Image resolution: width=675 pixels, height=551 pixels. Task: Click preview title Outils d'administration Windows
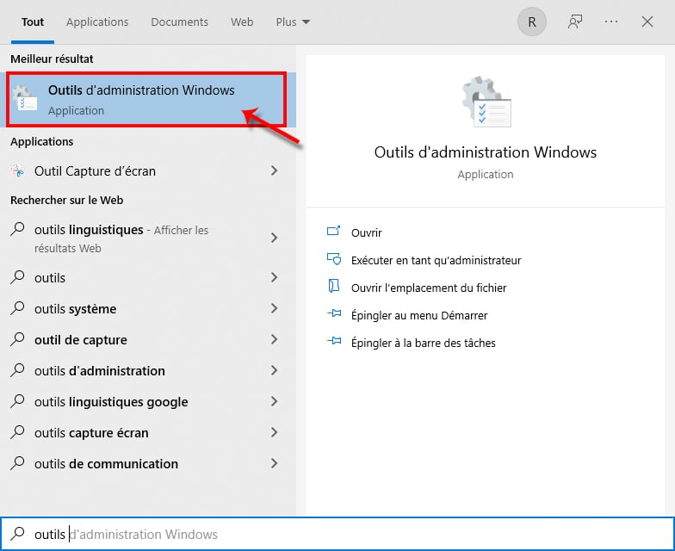[486, 152]
